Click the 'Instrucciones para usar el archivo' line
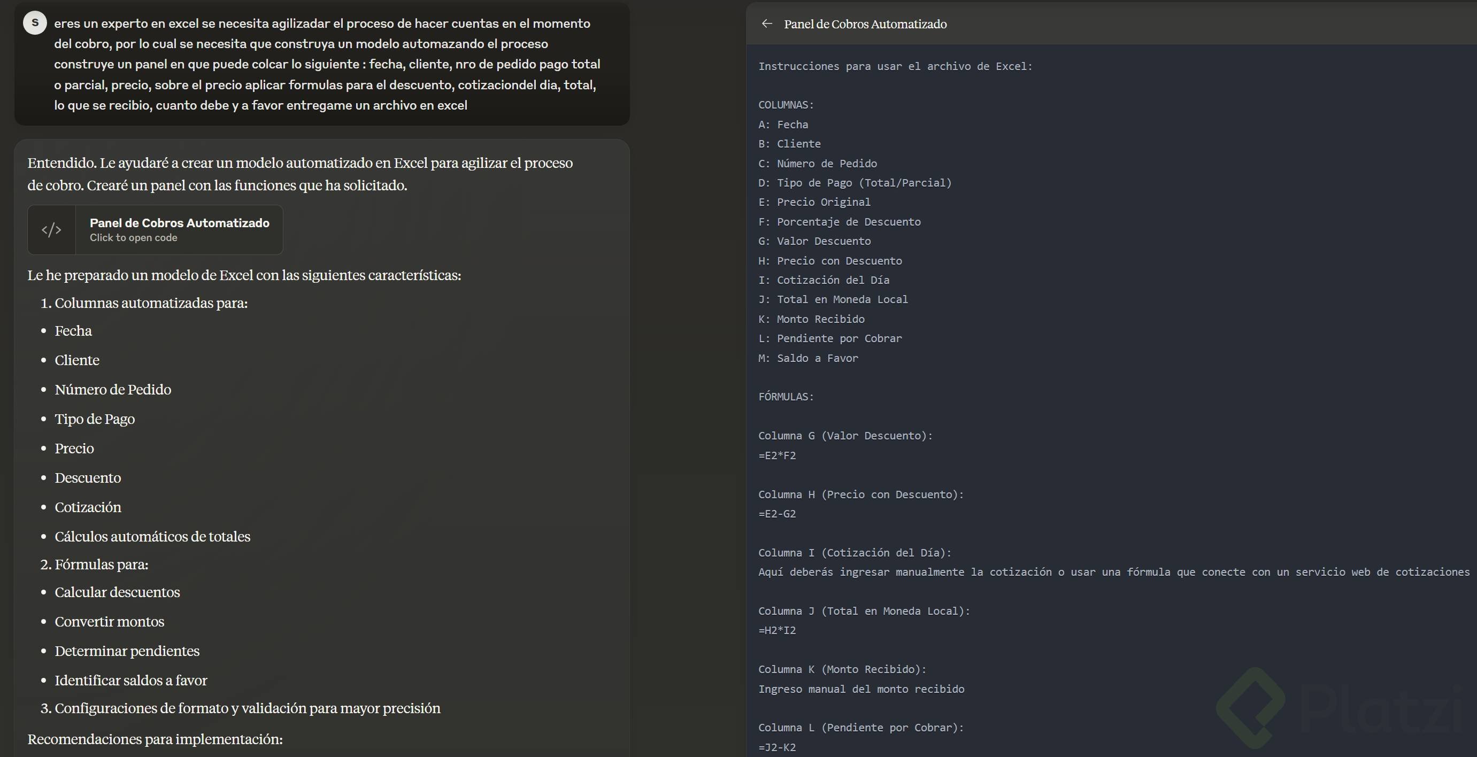Image resolution: width=1477 pixels, height=757 pixels. coord(895,66)
